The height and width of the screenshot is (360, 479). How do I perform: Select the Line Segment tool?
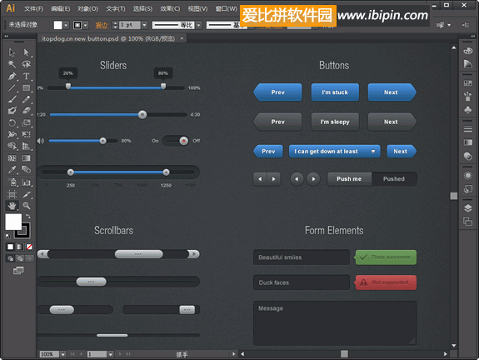pyautogui.click(x=12, y=87)
